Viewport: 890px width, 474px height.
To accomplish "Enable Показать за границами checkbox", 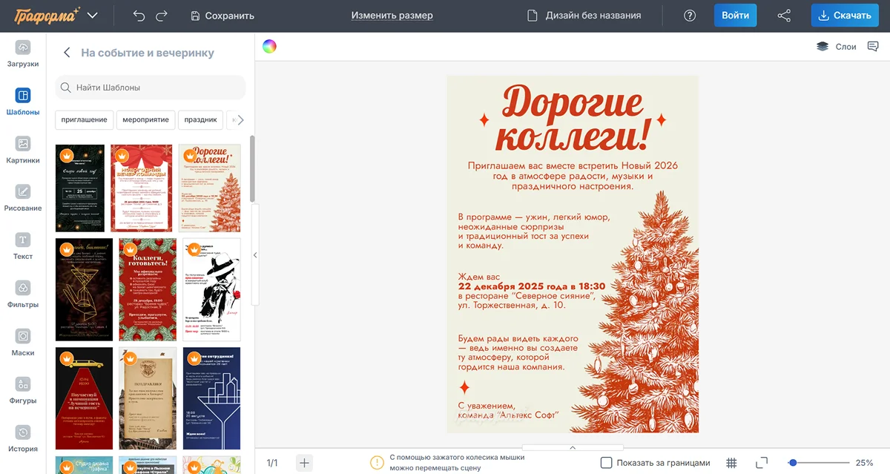I will click(x=607, y=463).
